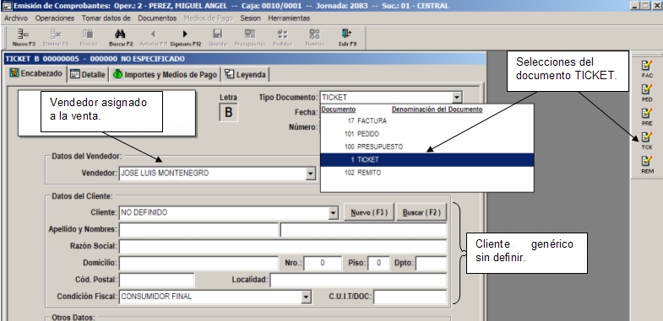Click the Piso field
The image size is (663, 321).
pyautogui.click(x=379, y=263)
